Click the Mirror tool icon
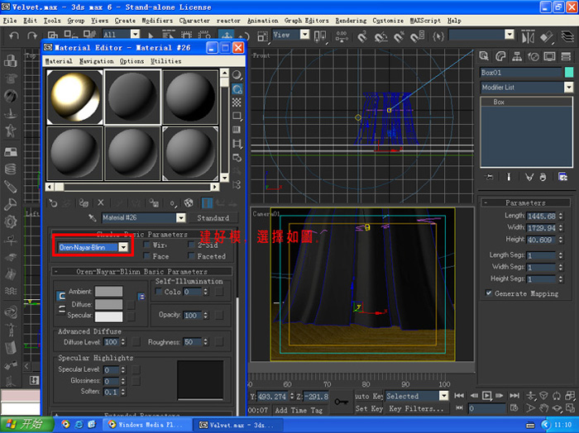Viewport: 579px width, 433px height. (x=528, y=37)
